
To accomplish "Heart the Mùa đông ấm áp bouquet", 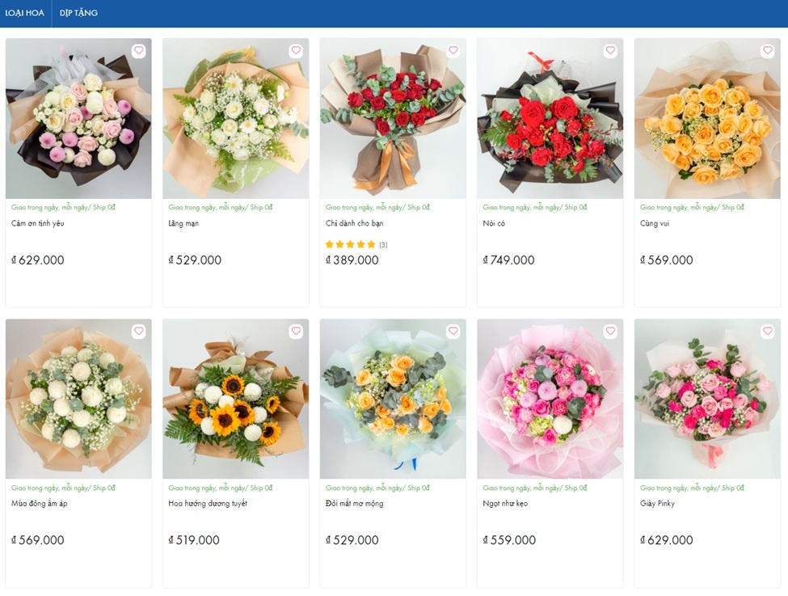I will click(x=138, y=332).
